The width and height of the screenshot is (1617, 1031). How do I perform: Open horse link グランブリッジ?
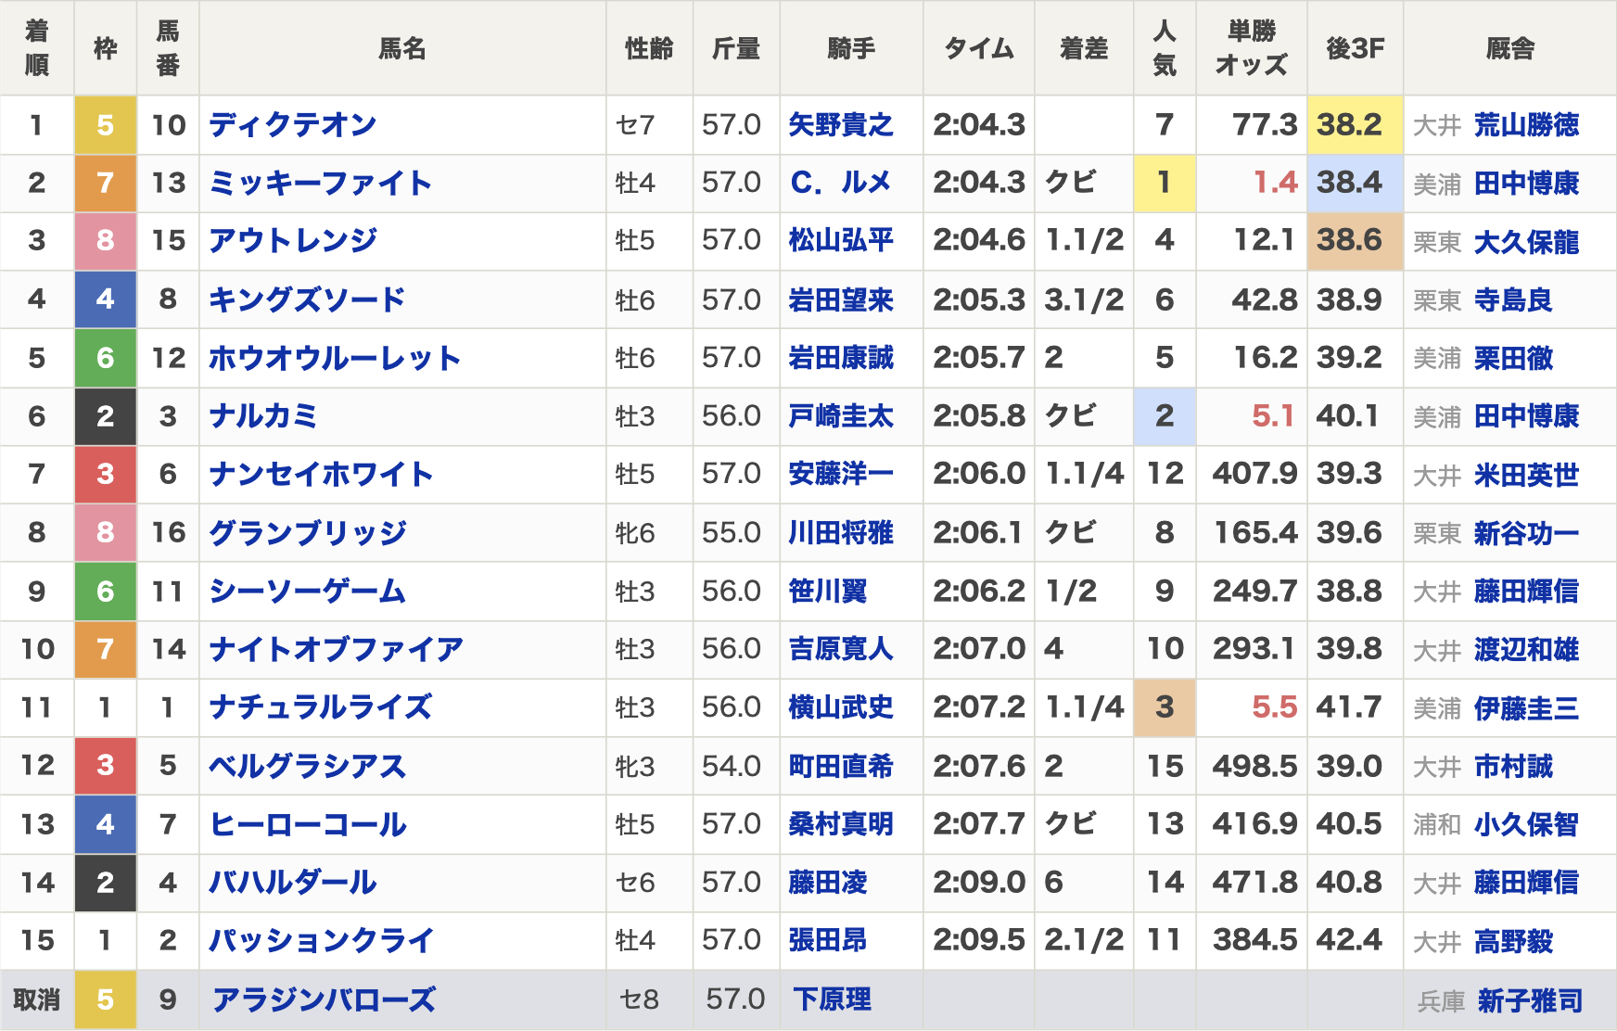(x=307, y=533)
